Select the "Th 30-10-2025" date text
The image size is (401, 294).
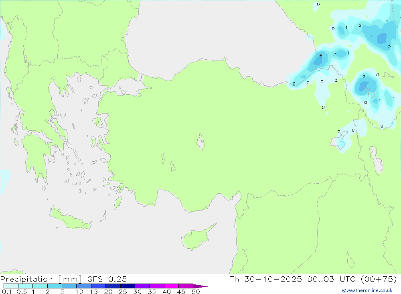(266, 279)
